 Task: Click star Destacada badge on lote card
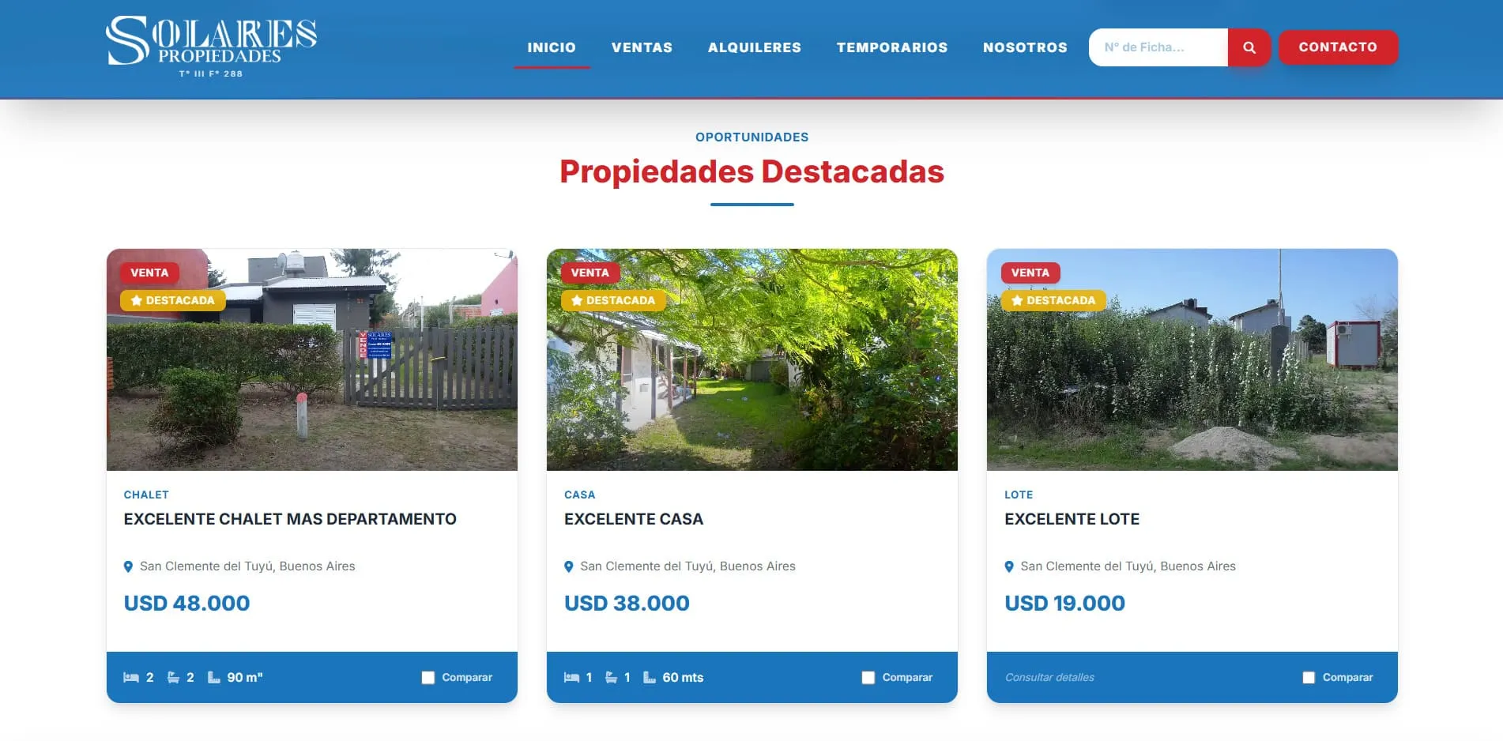1053,300
